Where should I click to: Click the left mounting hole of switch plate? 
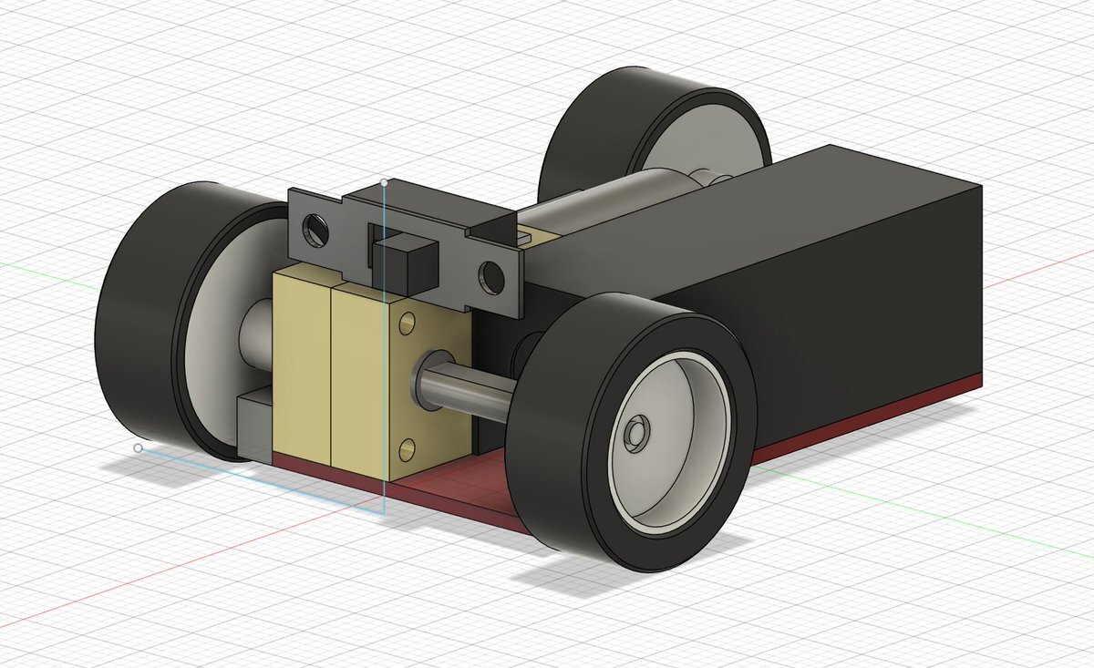pos(316,229)
